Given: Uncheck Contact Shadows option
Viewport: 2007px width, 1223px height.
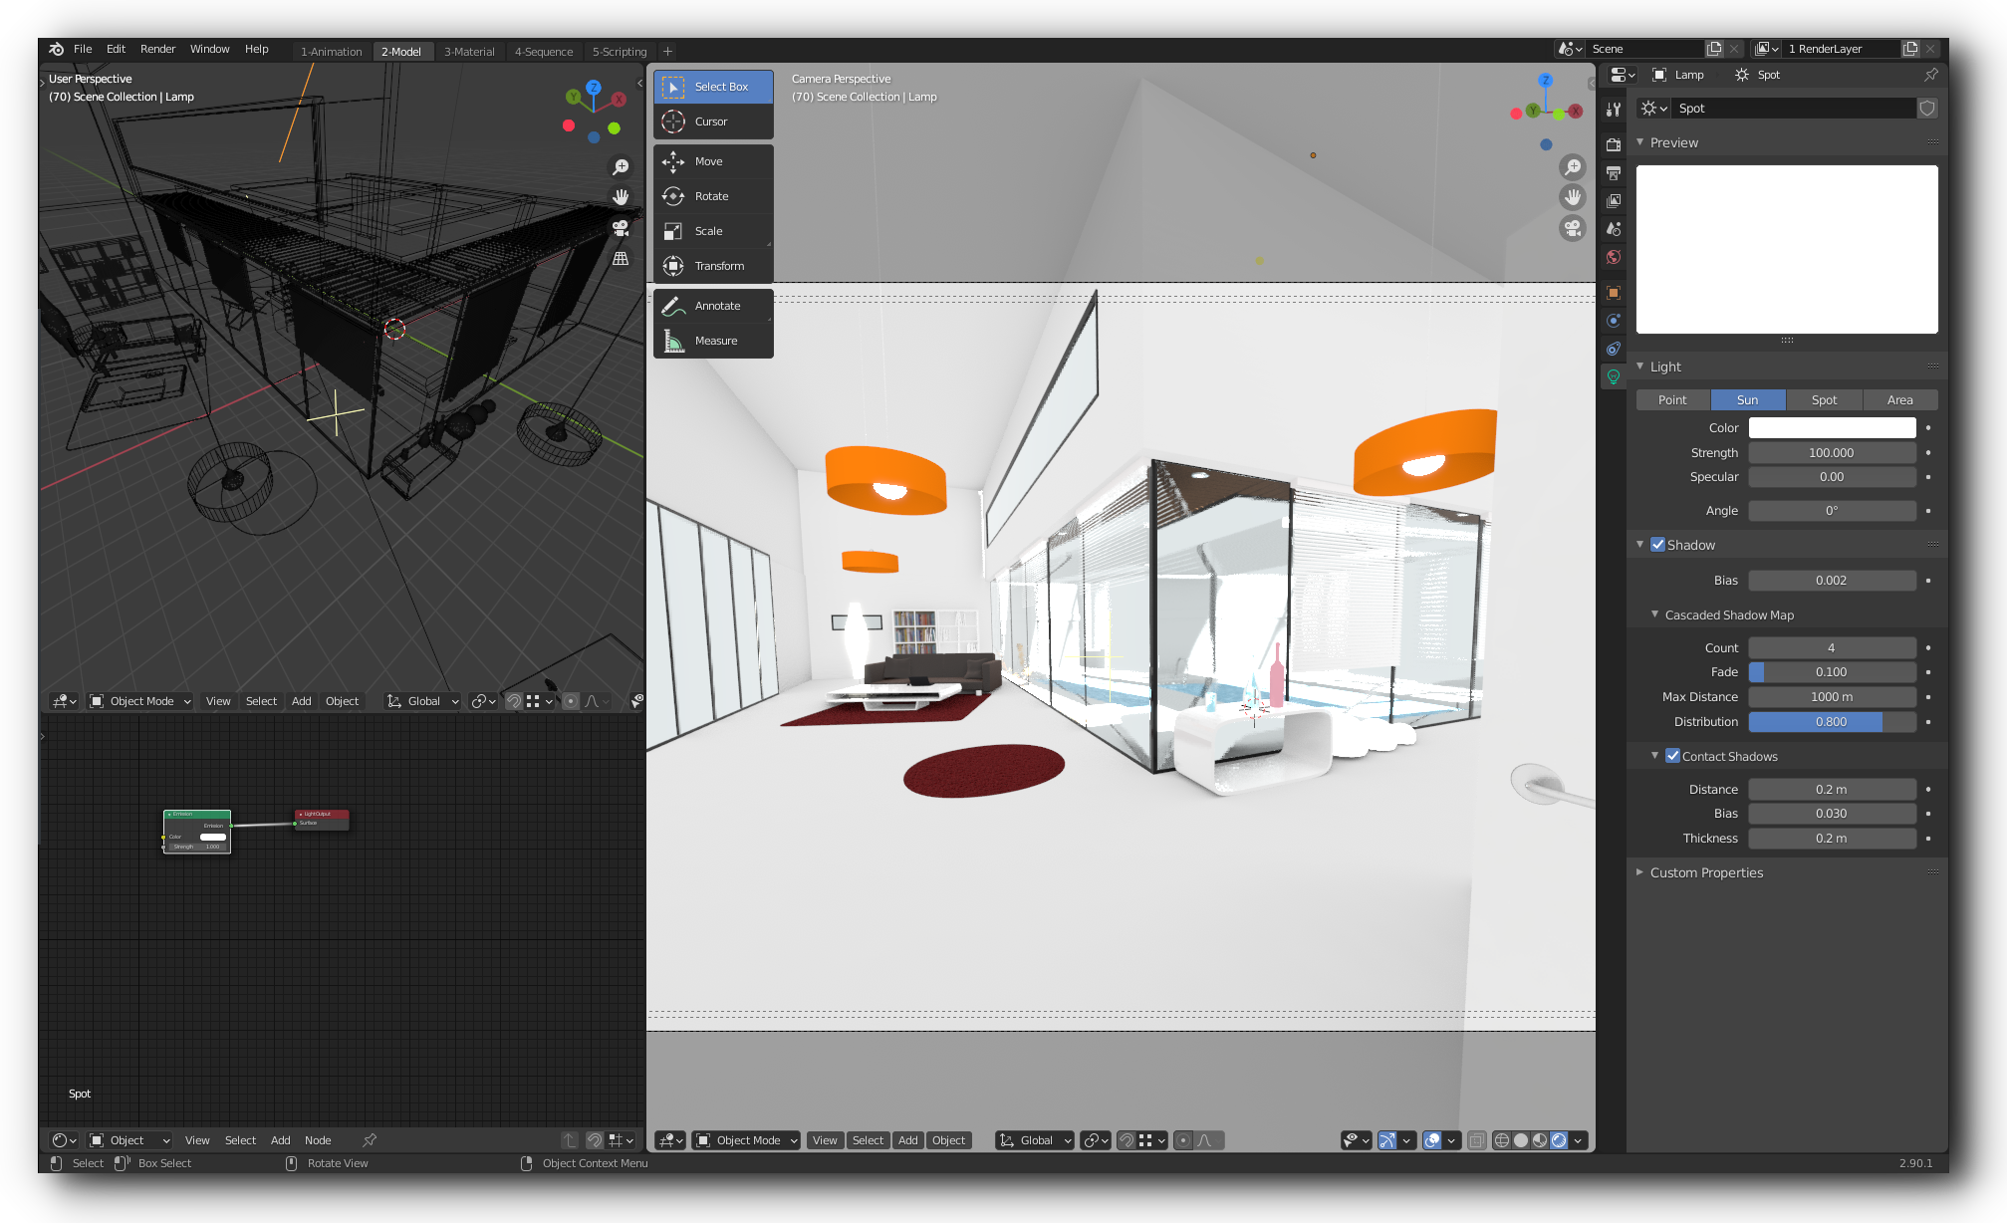Looking at the screenshot, I should point(1673,756).
